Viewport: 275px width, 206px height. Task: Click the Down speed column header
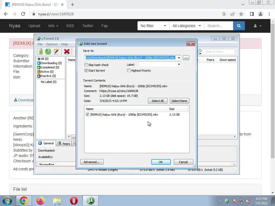pos(227,60)
